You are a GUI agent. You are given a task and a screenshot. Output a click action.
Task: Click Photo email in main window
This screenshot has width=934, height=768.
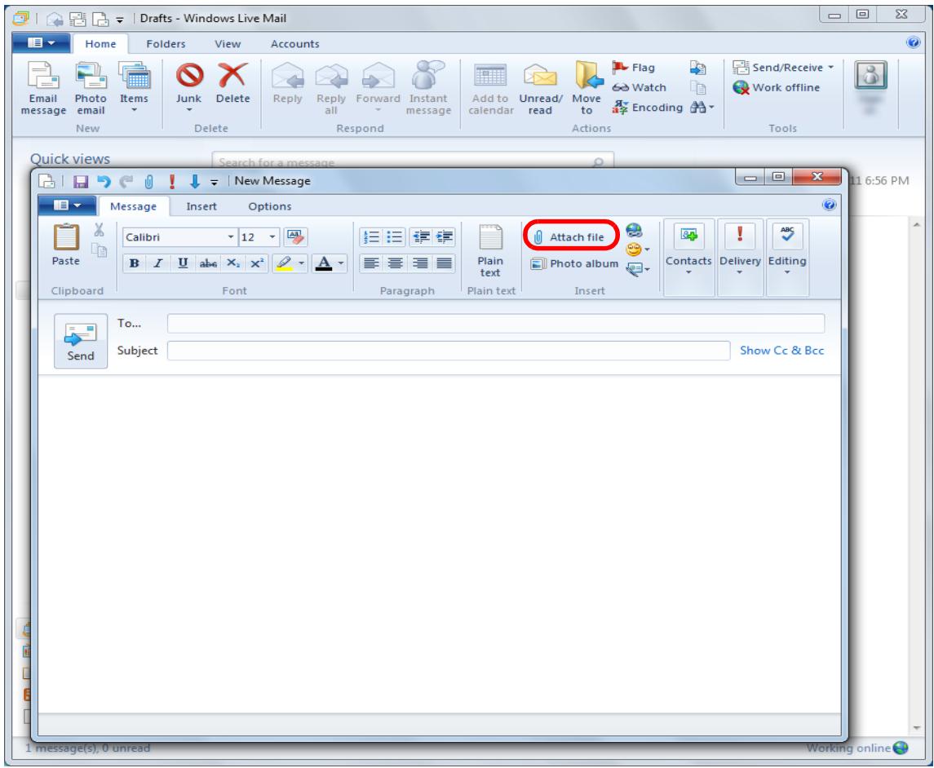pyautogui.click(x=91, y=88)
